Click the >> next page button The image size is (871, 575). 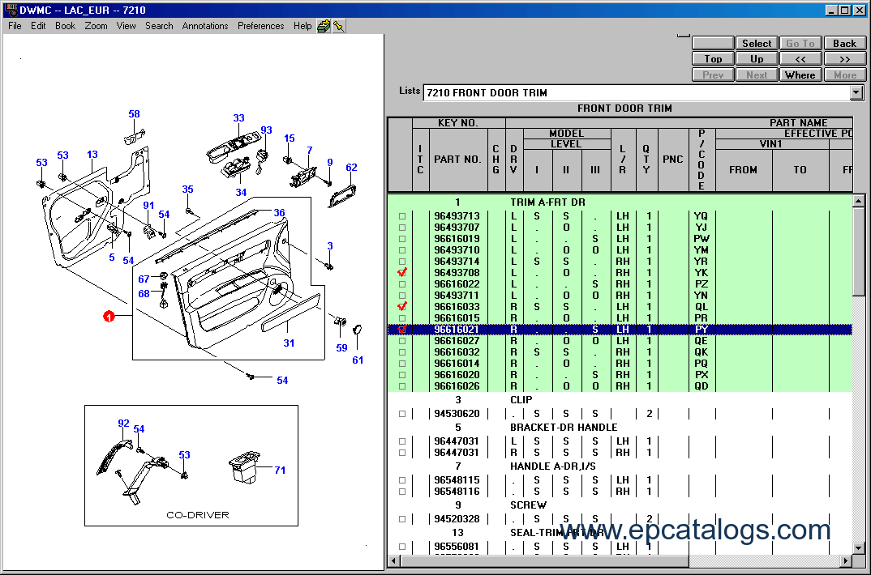tap(844, 59)
